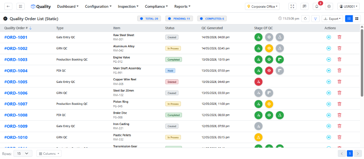The height and width of the screenshot is (159, 364).
Task: Toggle the TOTAL: 20 filter chip
Action: (149, 18)
